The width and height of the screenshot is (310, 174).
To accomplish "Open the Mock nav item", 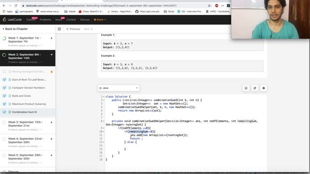I will [x=59, y=20].
